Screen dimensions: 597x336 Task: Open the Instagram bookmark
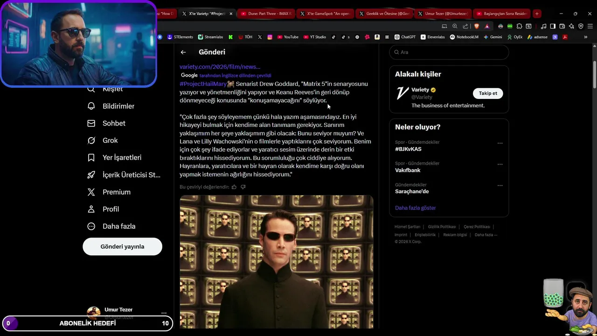click(x=270, y=37)
